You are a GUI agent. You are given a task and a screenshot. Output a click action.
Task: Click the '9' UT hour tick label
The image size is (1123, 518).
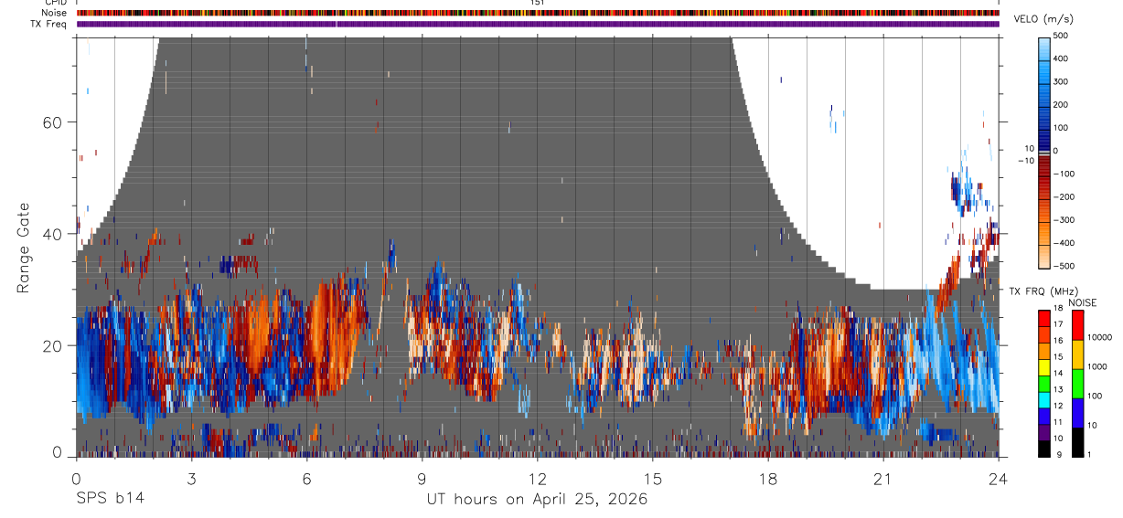(422, 478)
